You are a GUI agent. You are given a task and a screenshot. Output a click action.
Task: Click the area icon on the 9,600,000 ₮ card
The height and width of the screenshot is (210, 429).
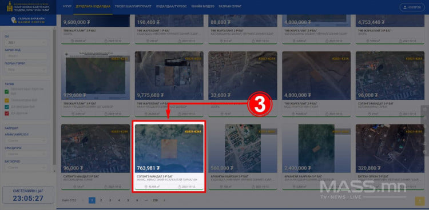73,41
